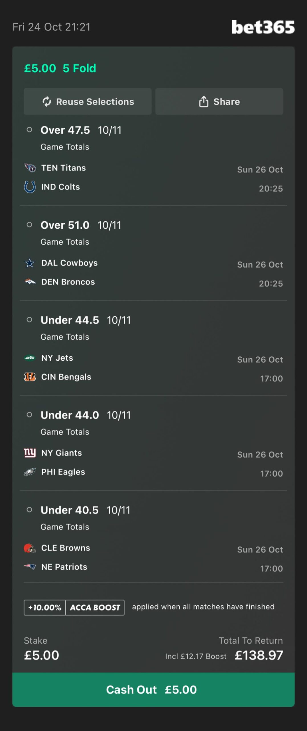Click the CLE Browns helmet logo
The width and height of the screenshot is (307, 731).
tap(30, 548)
